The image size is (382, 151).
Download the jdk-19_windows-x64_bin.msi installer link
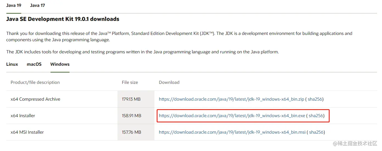(232, 132)
